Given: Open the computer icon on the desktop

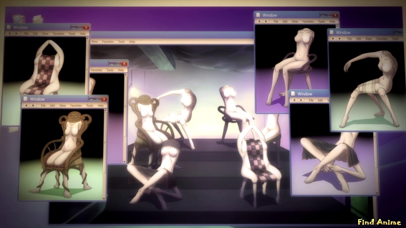Looking at the screenshot, I should (x=18, y=18).
